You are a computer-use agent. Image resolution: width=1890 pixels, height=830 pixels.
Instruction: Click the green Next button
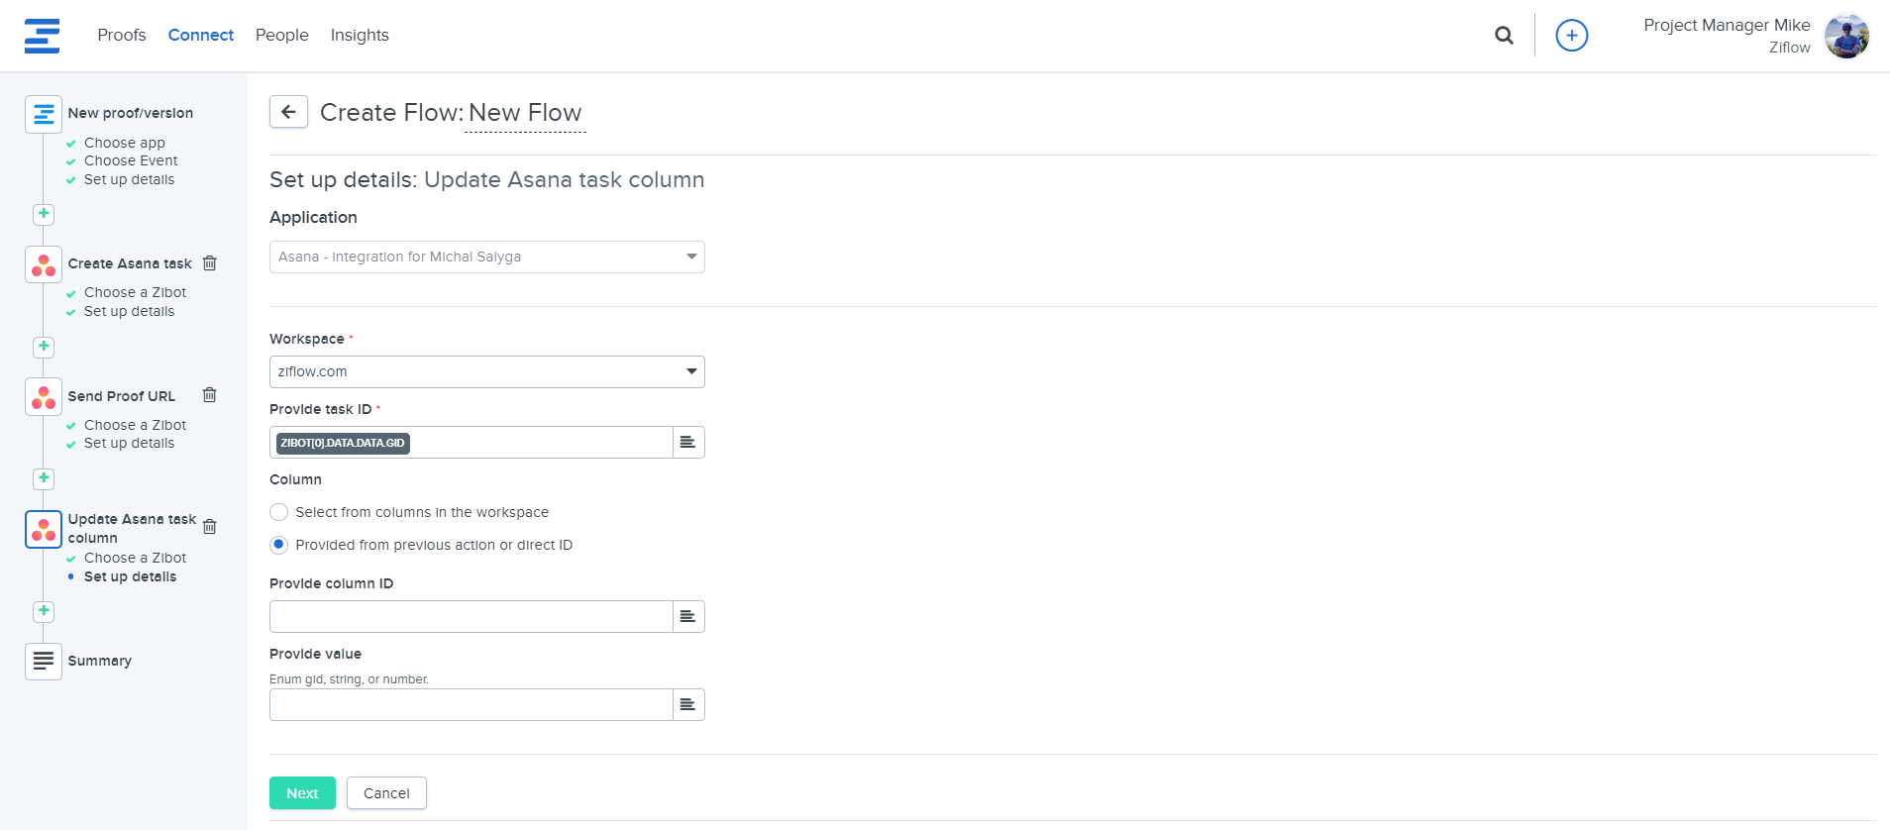(302, 793)
